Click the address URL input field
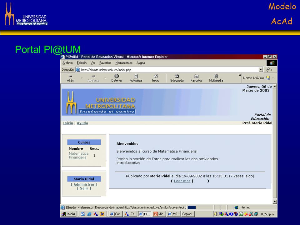The width and height of the screenshot is (300, 225). (x=169, y=70)
